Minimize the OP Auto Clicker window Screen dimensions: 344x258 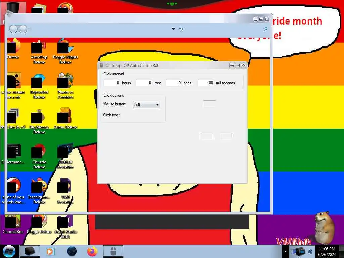tap(232, 66)
